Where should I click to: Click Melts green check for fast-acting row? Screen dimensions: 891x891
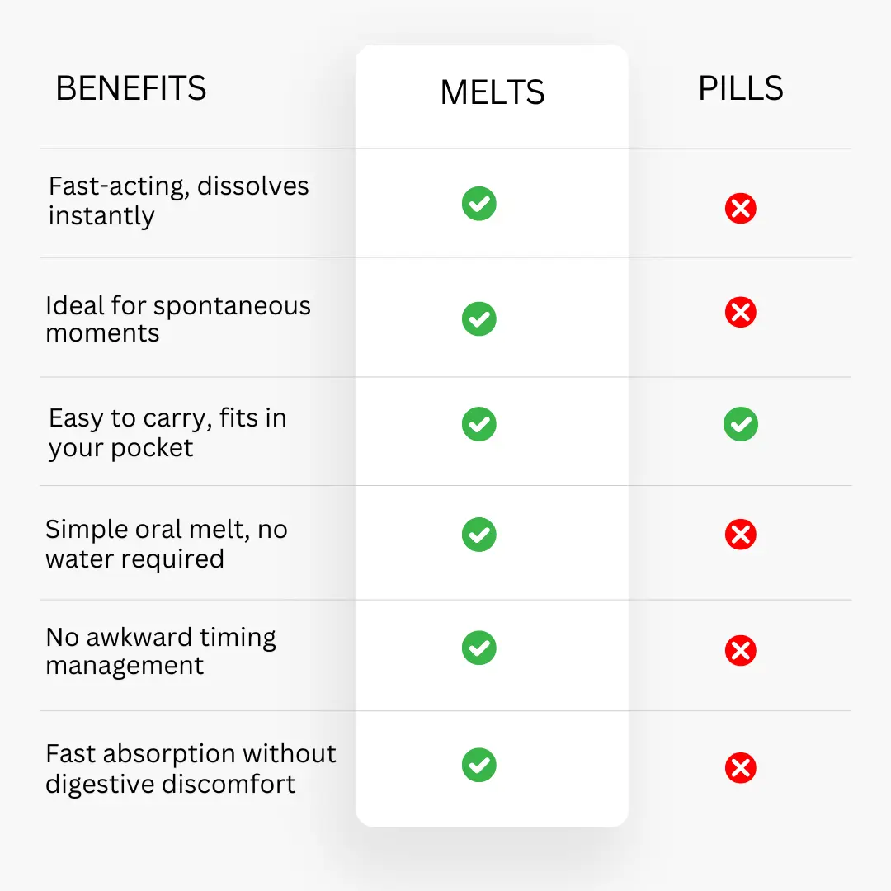coord(478,204)
